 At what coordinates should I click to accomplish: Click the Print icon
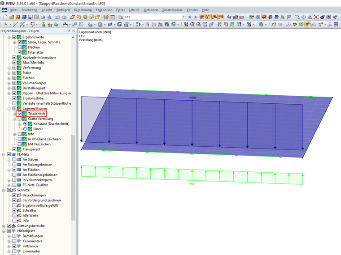coord(43,17)
